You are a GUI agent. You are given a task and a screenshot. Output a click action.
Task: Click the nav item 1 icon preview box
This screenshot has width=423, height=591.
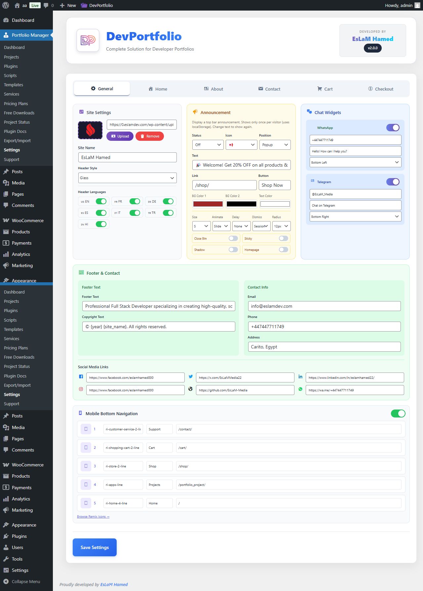pos(86,429)
